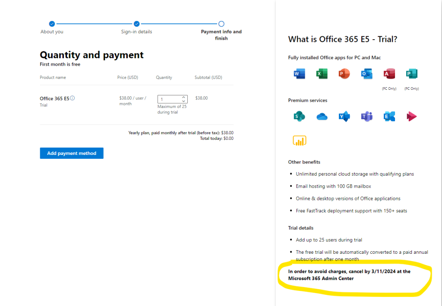442x306 pixels.
Task: Click the What is Office 365 E5 - Trial? heading
Action: click(343, 39)
